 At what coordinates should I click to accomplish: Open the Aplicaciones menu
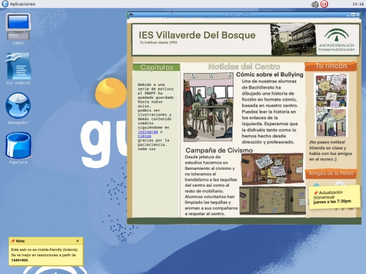click(x=22, y=4)
